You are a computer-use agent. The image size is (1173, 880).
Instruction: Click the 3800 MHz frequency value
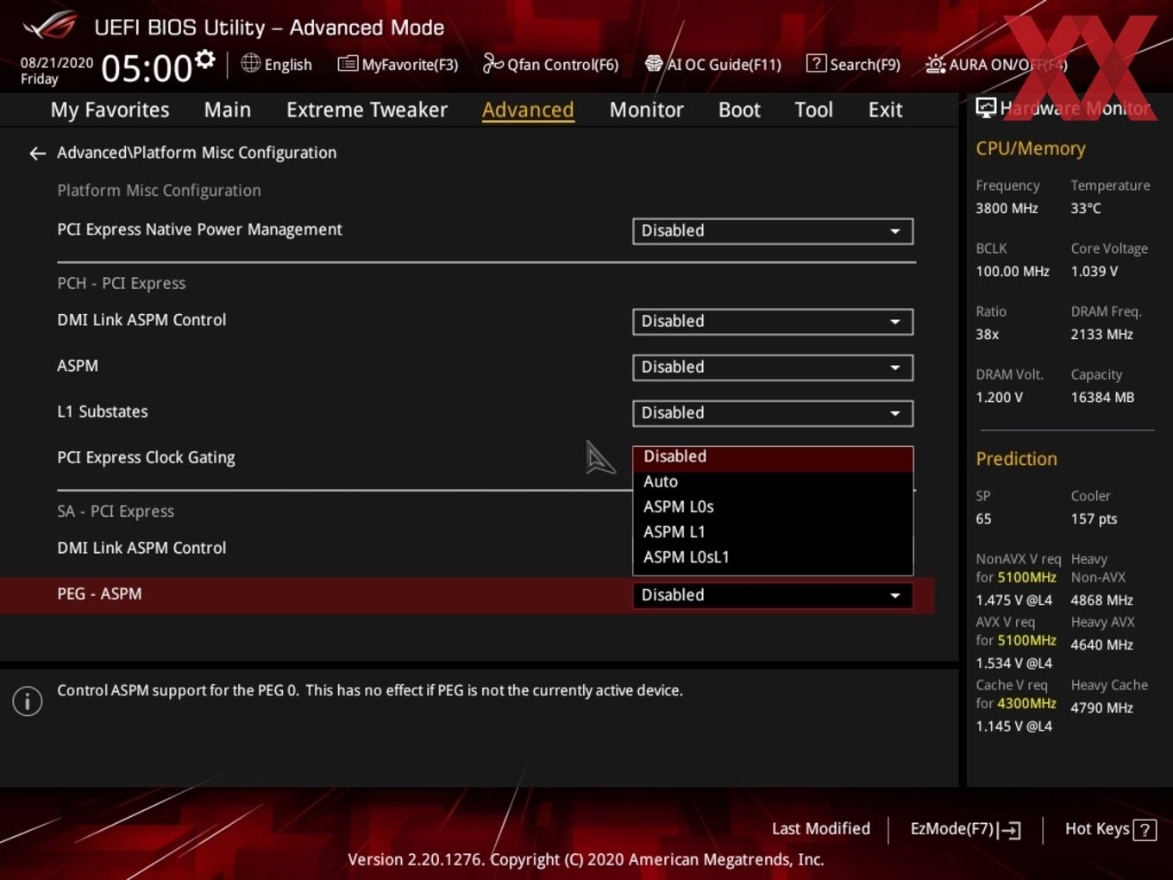[x=1007, y=209]
